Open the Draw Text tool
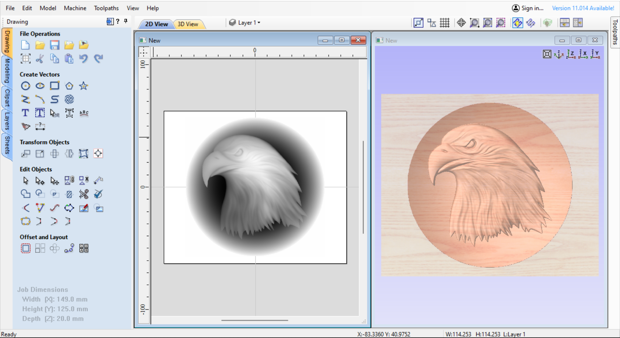The width and height of the screenshot is (620, 338). (25, 113)
